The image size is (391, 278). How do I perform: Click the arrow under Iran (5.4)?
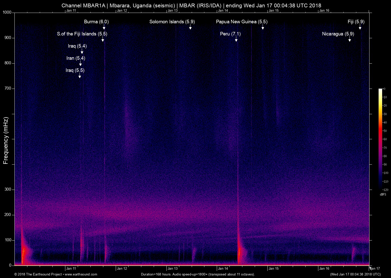pyautogui.click(x=80, y=64)
